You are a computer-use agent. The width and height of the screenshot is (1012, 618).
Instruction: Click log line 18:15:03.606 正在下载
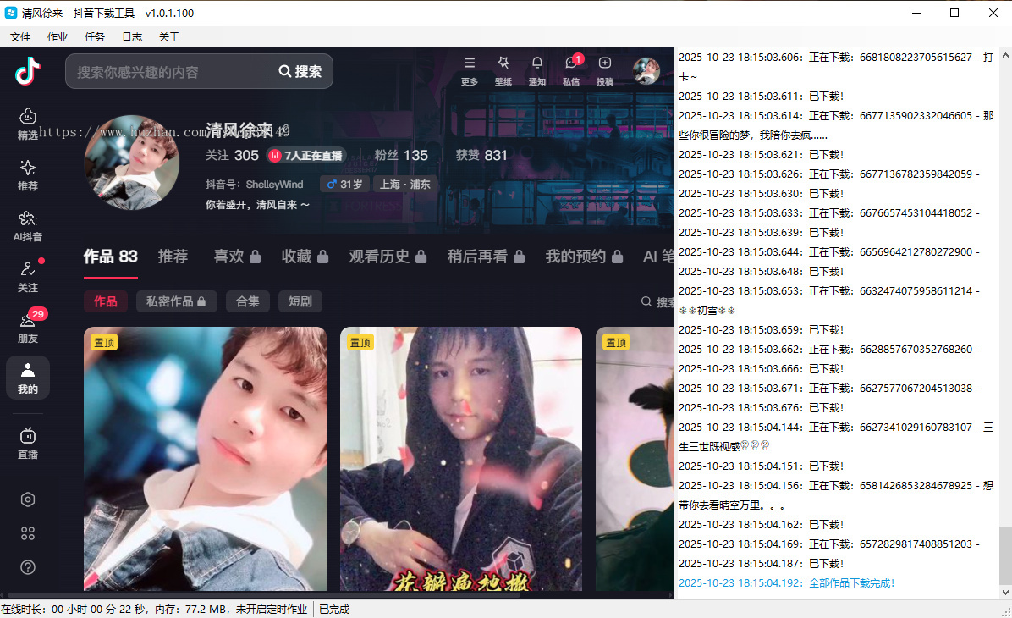pos(835,67)
